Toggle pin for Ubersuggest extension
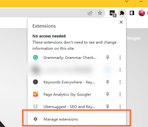The image size is (148, 127). (108, 106)
